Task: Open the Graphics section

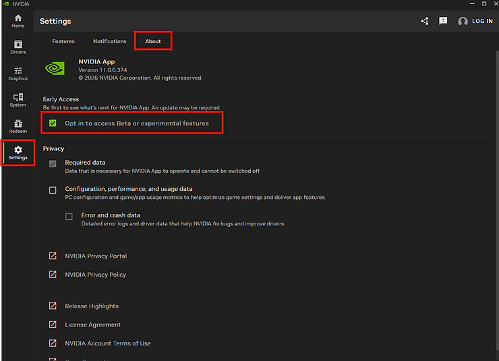Action: [18, 74]
